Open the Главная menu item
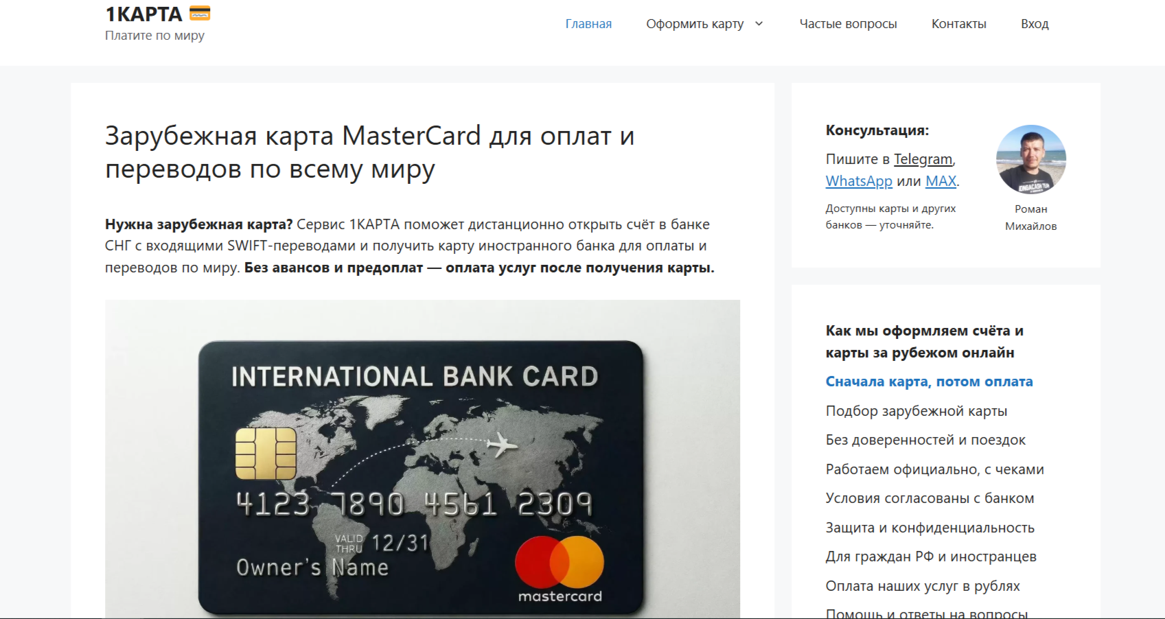Screen dimensions: 1165x619 pyautogui.click(x=588, y=24)
